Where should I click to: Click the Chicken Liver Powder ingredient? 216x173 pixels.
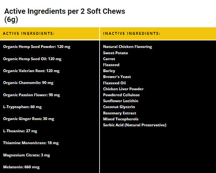point(123,89)
